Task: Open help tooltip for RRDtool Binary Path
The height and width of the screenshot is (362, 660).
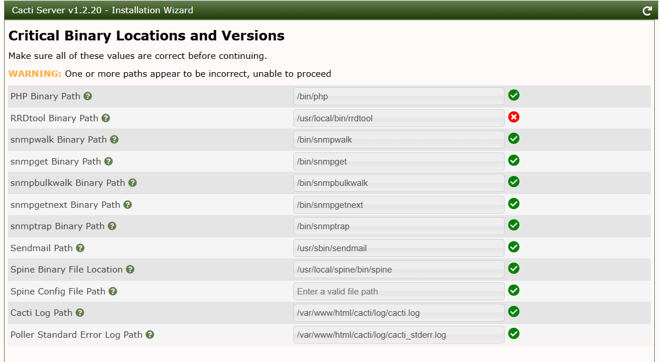Action: (x=106, y=118)
